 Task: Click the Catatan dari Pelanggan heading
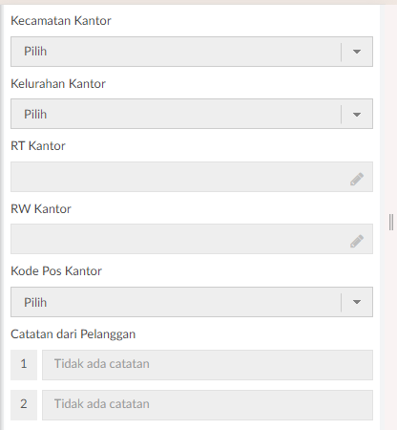pos(73,334)
